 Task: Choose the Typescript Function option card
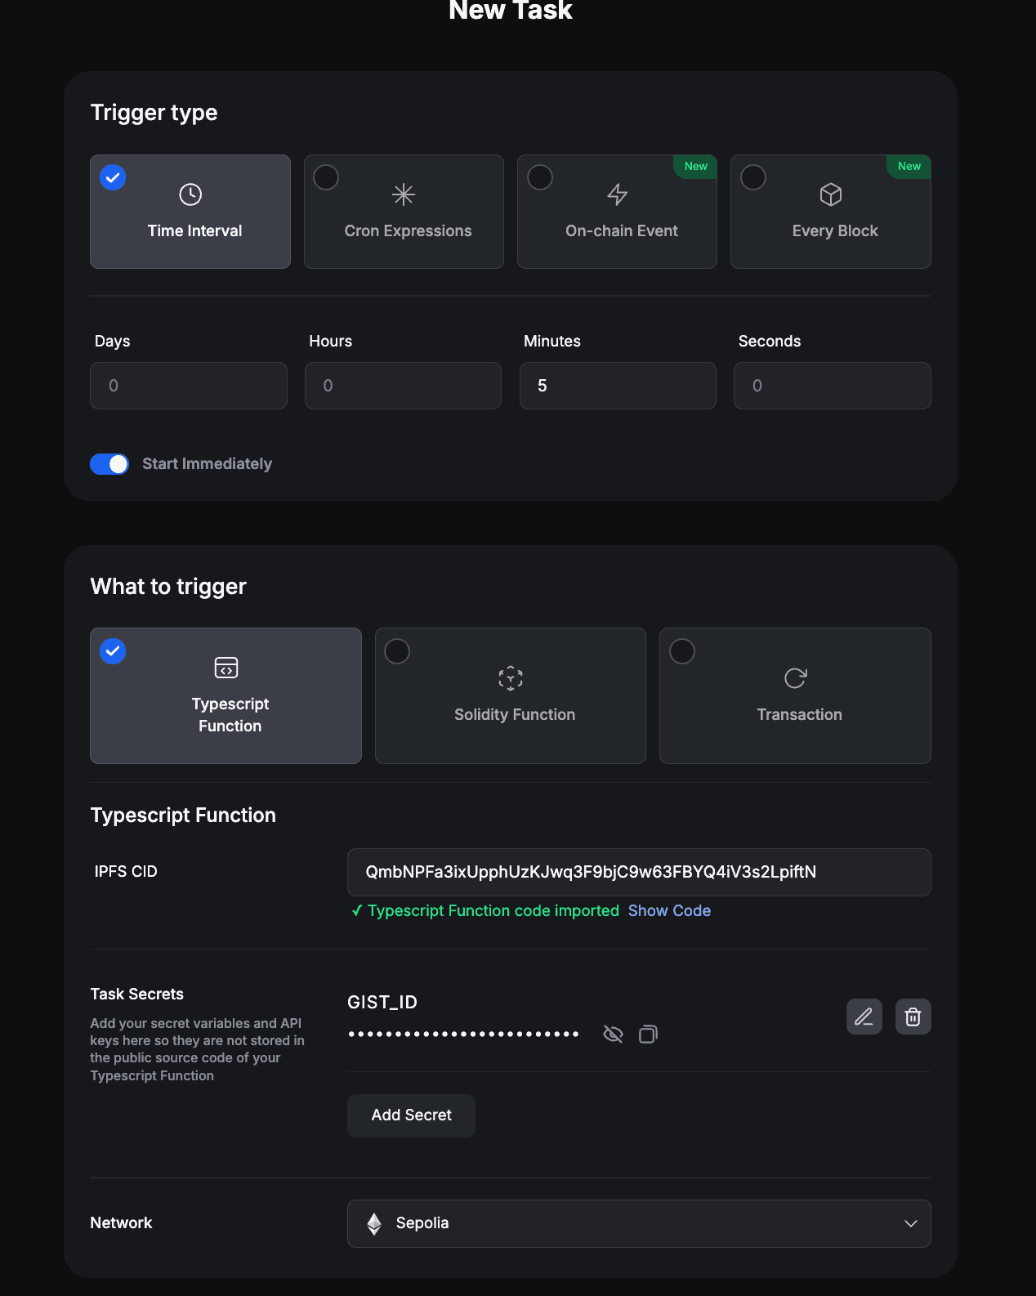(226, 695)
